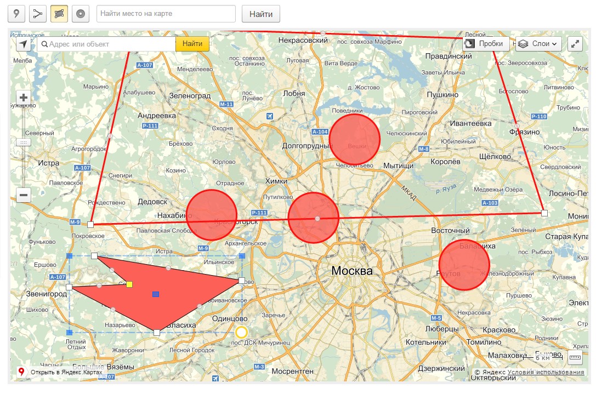Click the Истра town label
This screenshot has width=596, height=394.
point(49,163)
